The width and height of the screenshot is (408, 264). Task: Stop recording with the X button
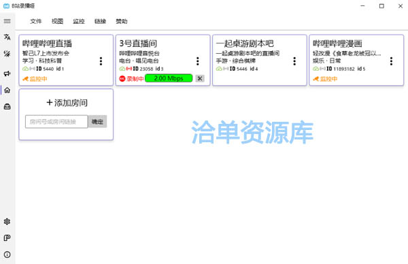click(x=200, y=78)
